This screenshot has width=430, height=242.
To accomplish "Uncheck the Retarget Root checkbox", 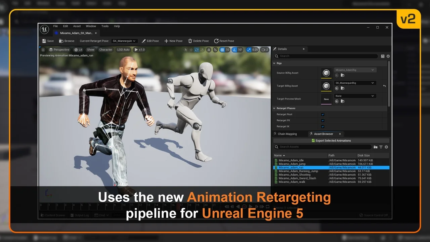I will coord(322,115).
